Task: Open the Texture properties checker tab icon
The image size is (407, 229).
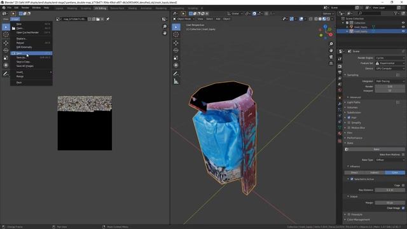Action: click(340, 141)
